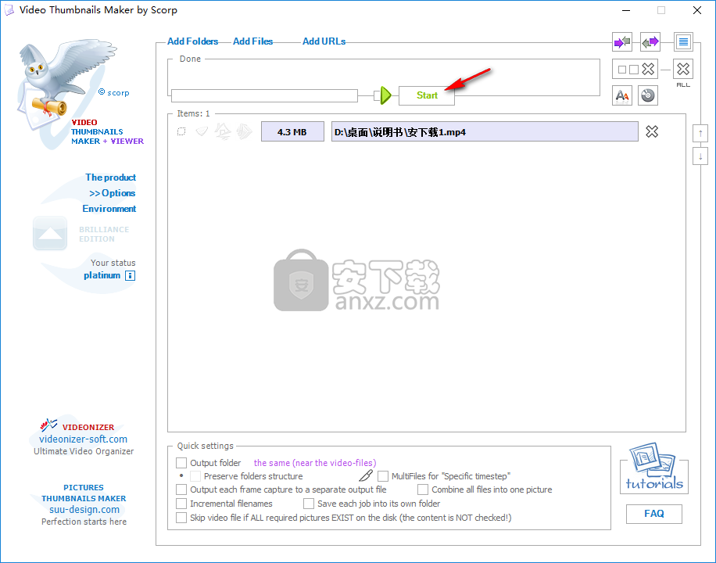Enable output each frame capture separately

[181, 489]
